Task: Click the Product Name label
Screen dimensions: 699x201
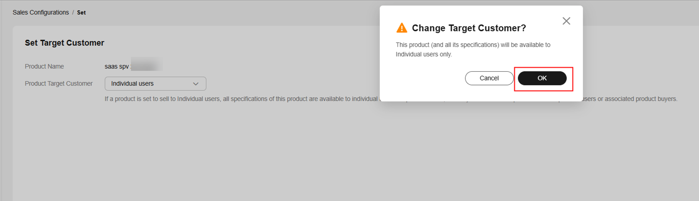Action: 44,66
